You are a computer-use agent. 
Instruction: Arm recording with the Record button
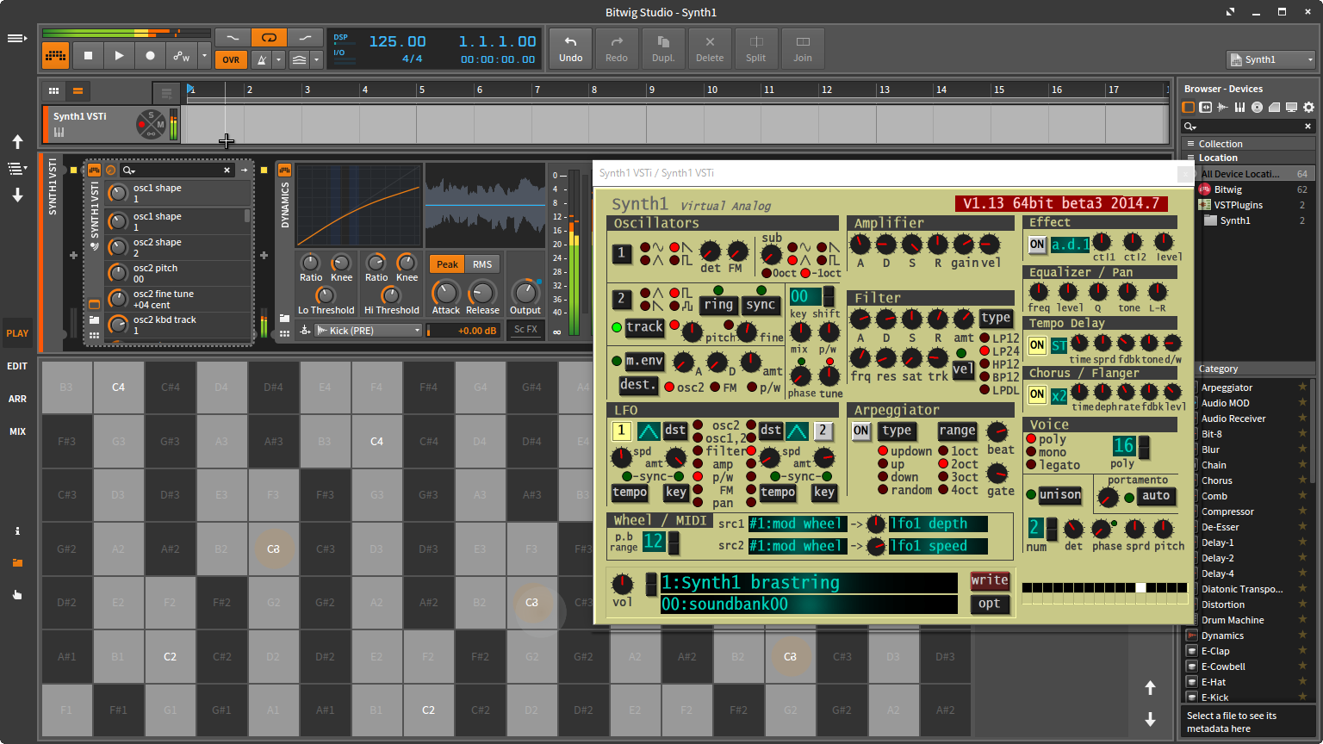(150, 56)
